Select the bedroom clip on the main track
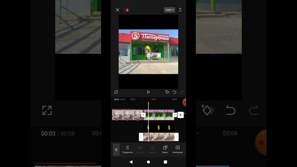Viewport: 297px width, 167px height. [127, 115]
